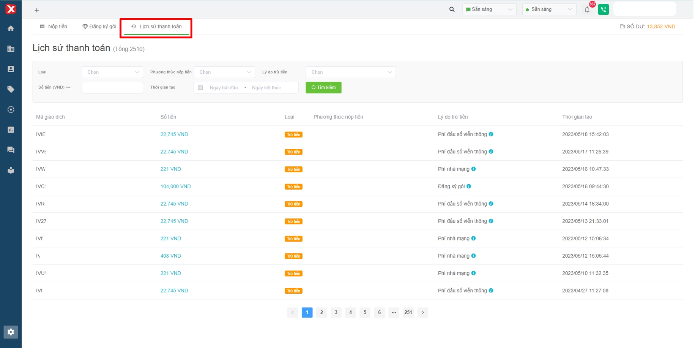Click the green phone call icon
Viewport: 695px width, 348px height.
pyautogui.click(x=603, y=9)
